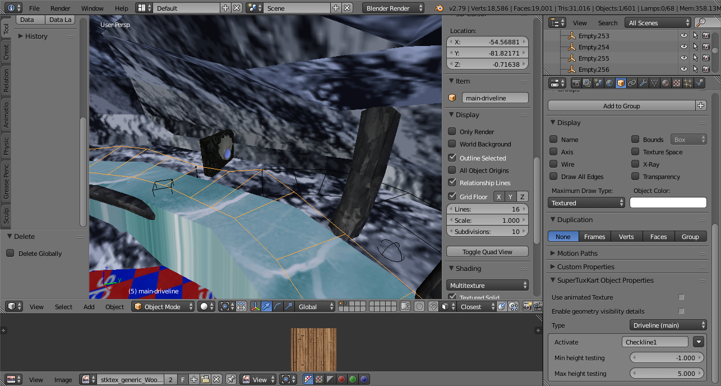Open the World properties tab (globe icon)
This screenshot has width=721, height=386.
tap(609, 83)
